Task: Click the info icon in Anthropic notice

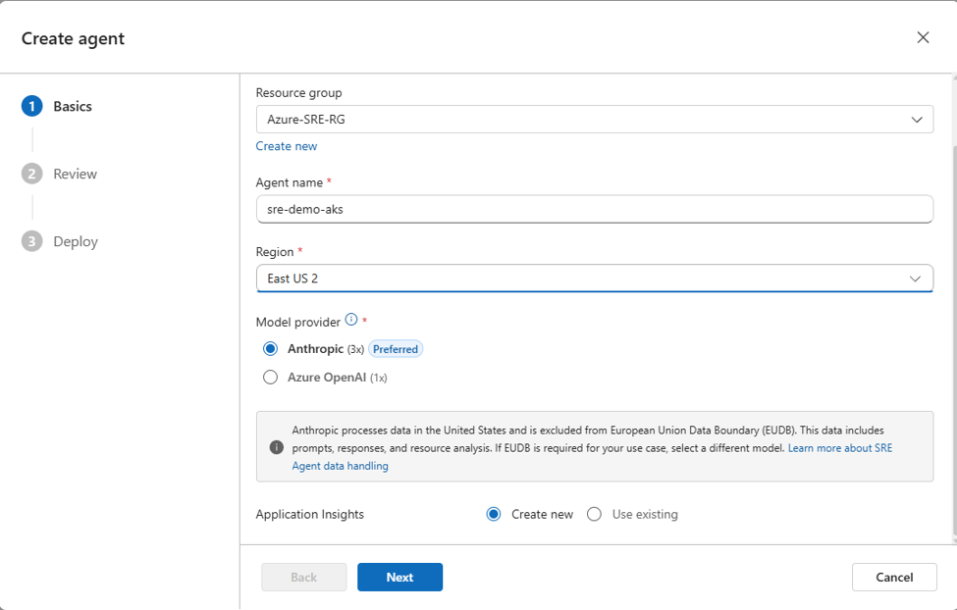Action: tap(277, 447)
